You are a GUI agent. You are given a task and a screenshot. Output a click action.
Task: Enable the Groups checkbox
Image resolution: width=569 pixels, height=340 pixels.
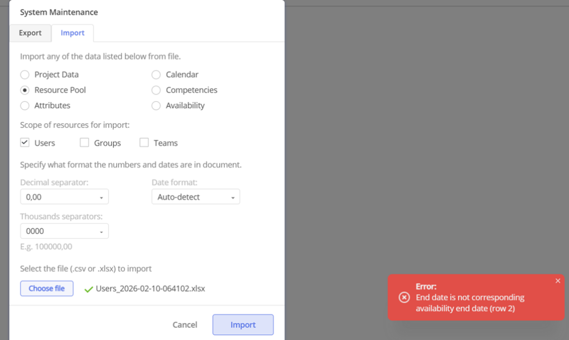pos(84,143)
